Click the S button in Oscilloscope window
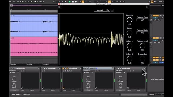This screenshot has height=97, width=173. tap(59, 7)
